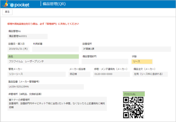Select the フジフイルム レーザープリンタ field
176x122 pixels.
pyautogui.click(x=43, y=61)
